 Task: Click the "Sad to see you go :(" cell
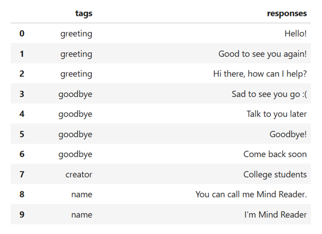[x=269, y=94]
